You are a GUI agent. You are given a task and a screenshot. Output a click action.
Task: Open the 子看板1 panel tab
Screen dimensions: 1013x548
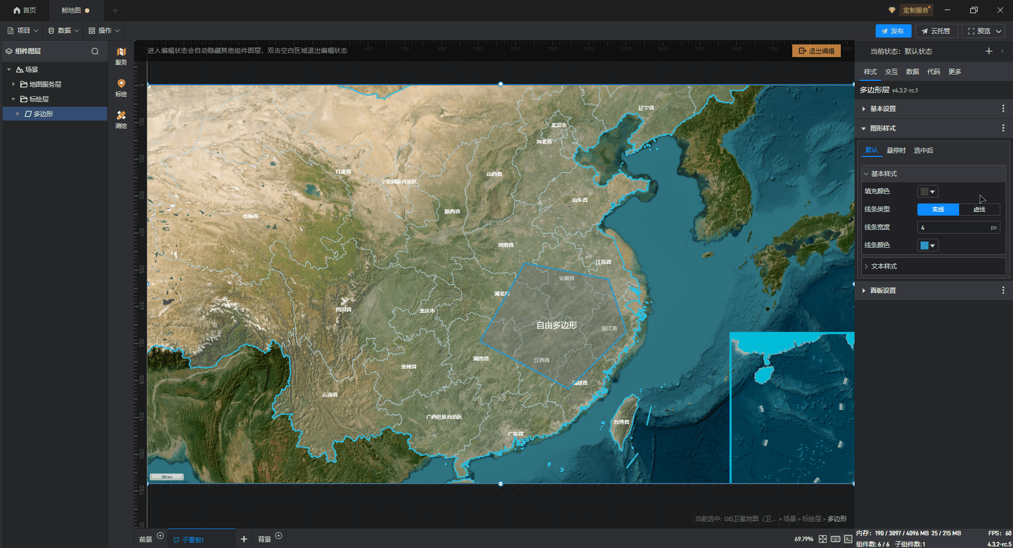[201, 539]
